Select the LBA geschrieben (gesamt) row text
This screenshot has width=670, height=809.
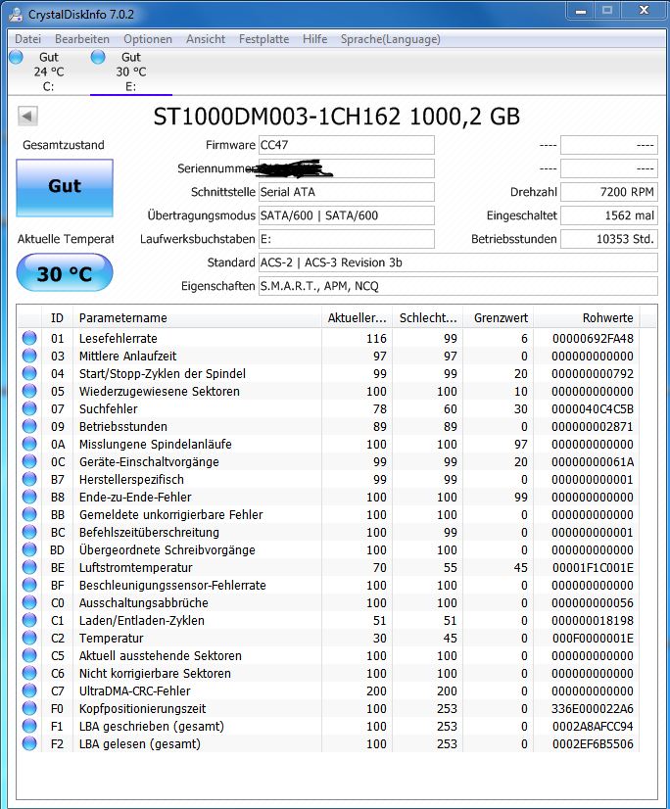(x=151, y=726)
